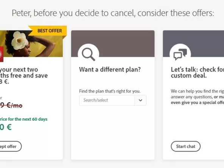Click the gray banner of chat card

coord(193,44)
